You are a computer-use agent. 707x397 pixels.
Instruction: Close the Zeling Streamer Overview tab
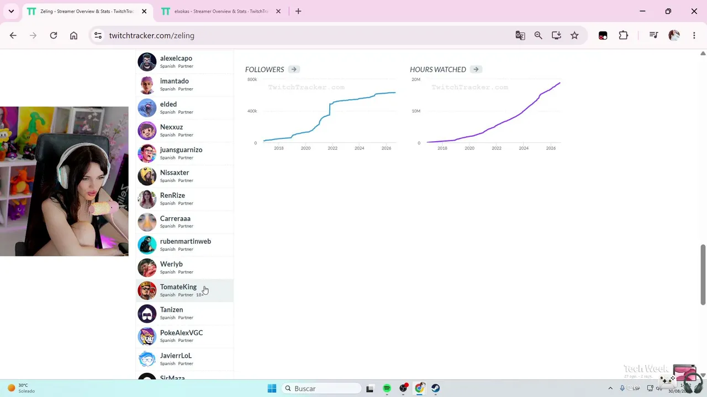point(144,12)
